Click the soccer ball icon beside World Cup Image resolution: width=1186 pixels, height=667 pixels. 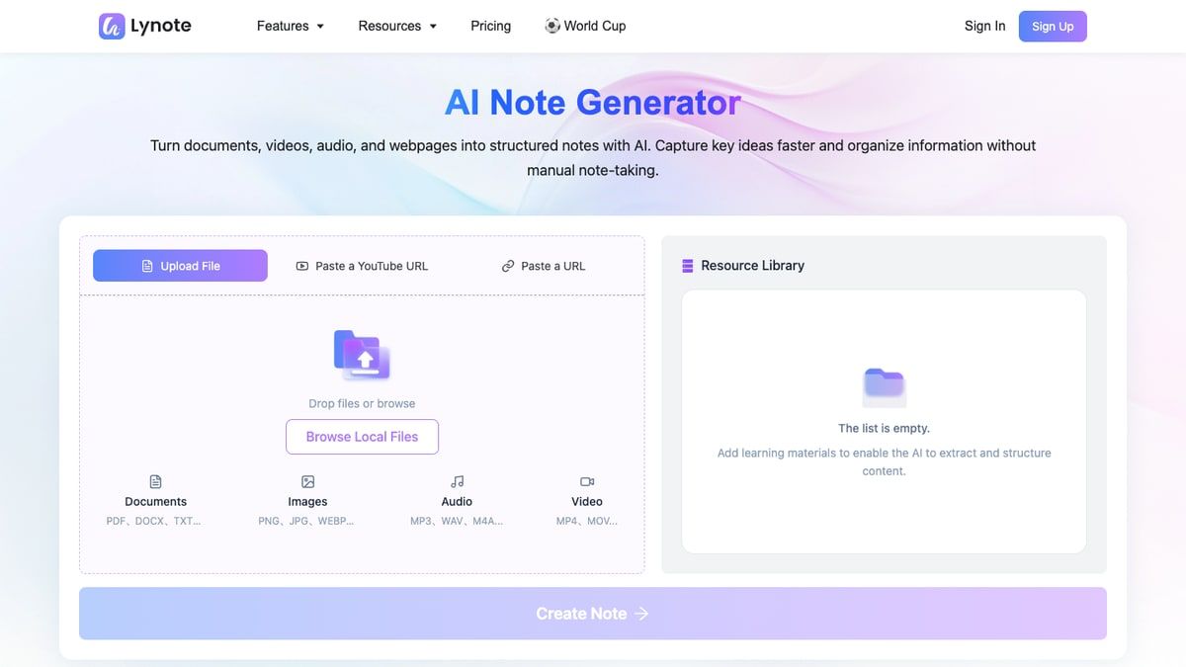tap(552, 26)
